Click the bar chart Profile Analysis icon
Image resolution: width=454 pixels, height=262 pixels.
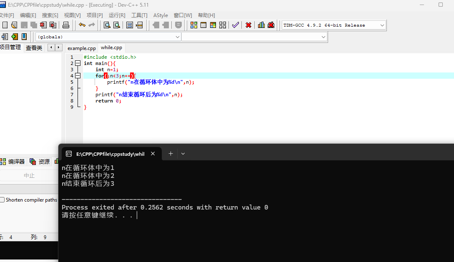(261, 25)
